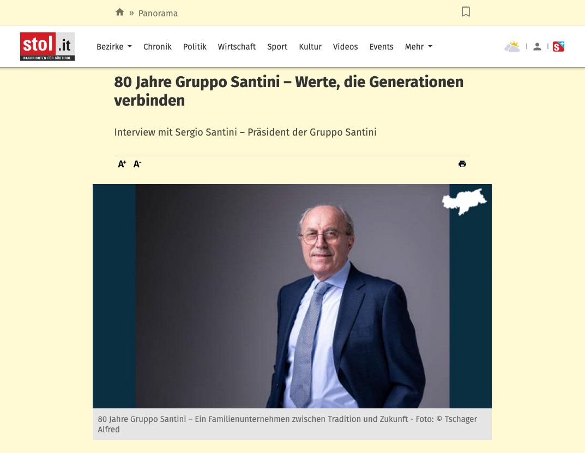Open the Chronik section

[158, 47]
